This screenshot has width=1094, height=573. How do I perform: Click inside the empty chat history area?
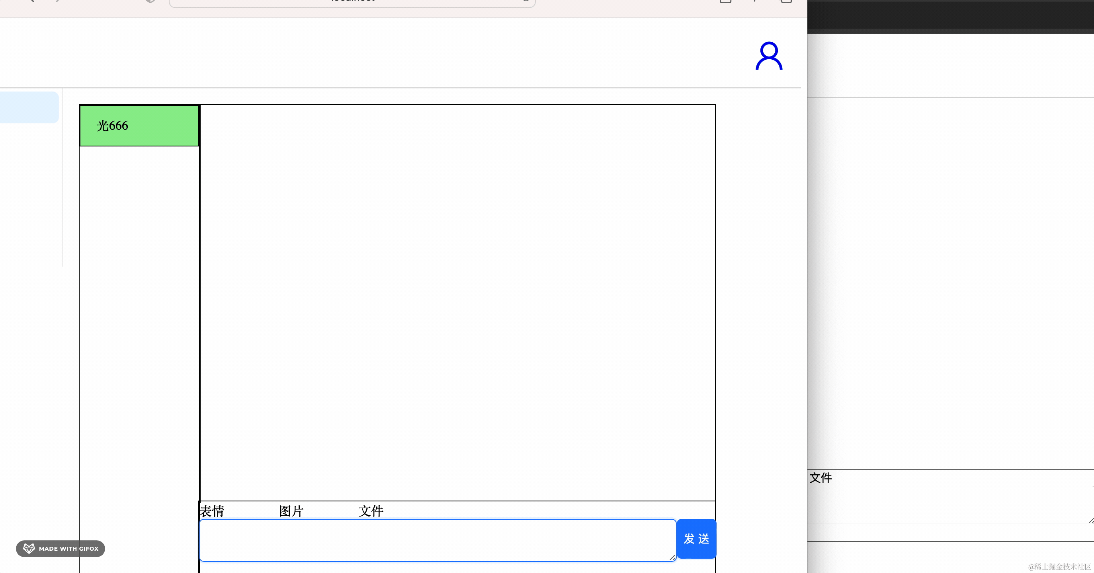click(x=457, y=302)
